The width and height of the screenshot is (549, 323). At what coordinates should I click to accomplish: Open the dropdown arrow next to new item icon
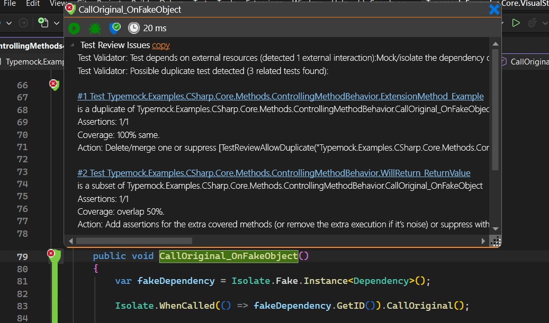tap(56, 23)
